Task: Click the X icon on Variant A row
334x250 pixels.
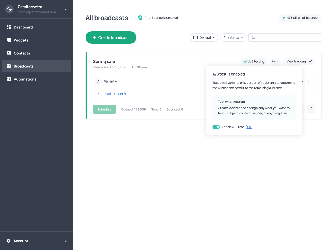Action: coord(308,81)
